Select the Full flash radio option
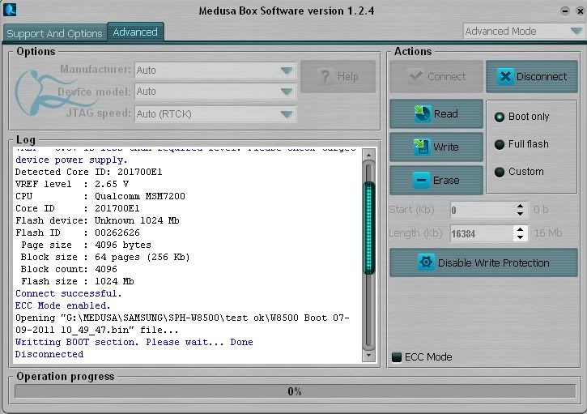The width and height of the screenshot is (587, 414). coord(500,144)
